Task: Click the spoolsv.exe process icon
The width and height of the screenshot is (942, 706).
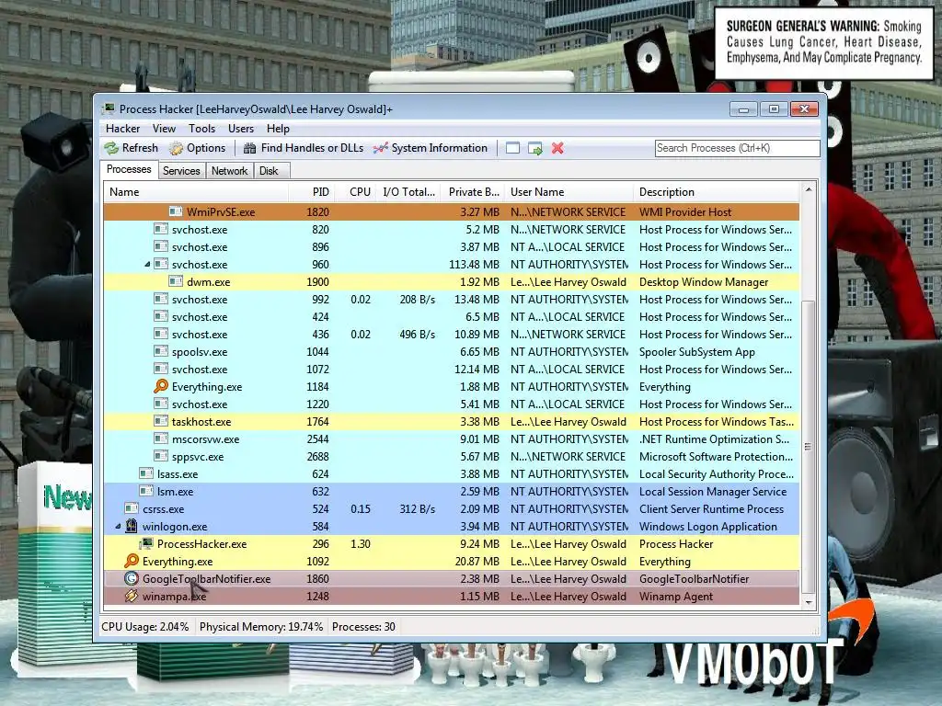Action: (160, 351)
